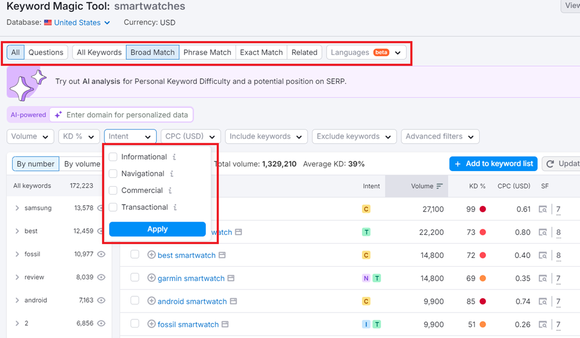This screenshot has height=338, width=580.
Task: Click plus icon beside garmin smartwatch
Action: coord(151,278)
